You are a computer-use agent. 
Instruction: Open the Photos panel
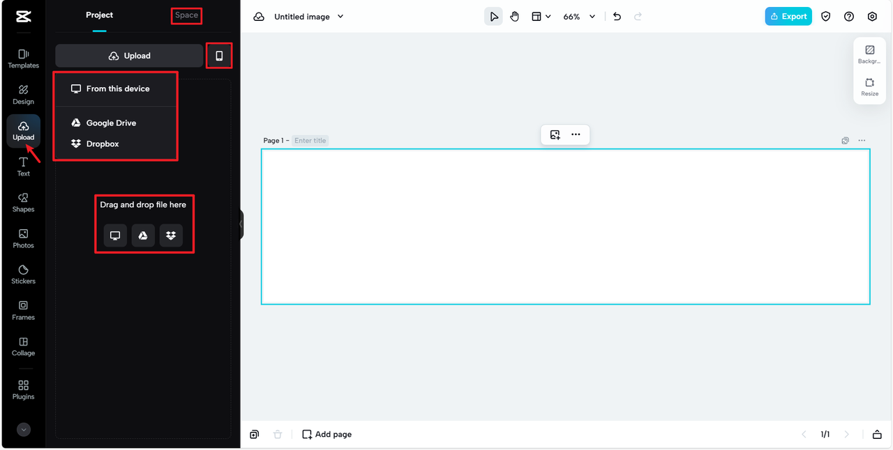(23, 239)
